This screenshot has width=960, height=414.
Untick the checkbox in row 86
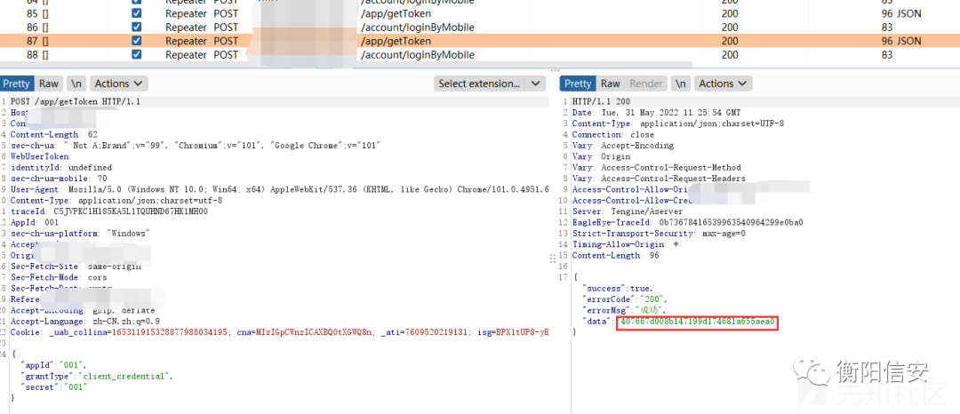(136, 28)
